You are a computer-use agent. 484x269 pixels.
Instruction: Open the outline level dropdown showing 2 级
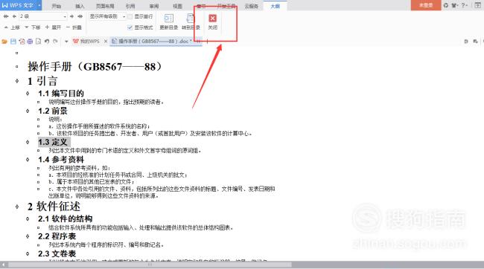click(65, 16)
